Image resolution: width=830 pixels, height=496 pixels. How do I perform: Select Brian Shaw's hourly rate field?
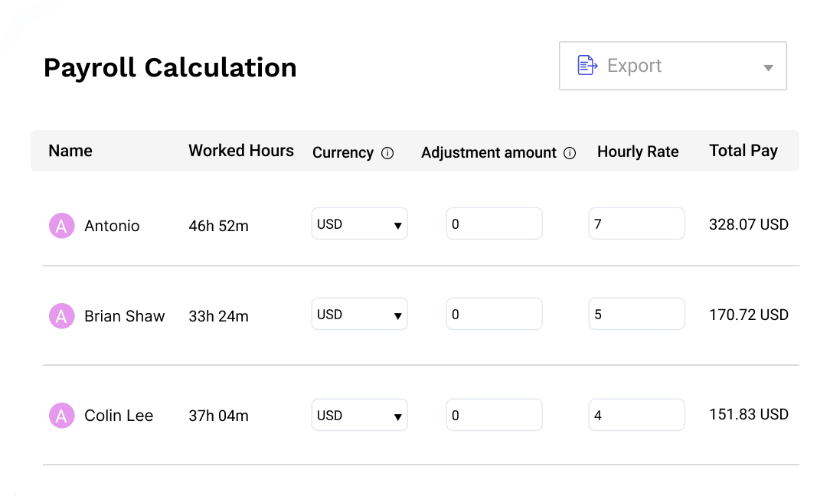click(x=636, y=314)
